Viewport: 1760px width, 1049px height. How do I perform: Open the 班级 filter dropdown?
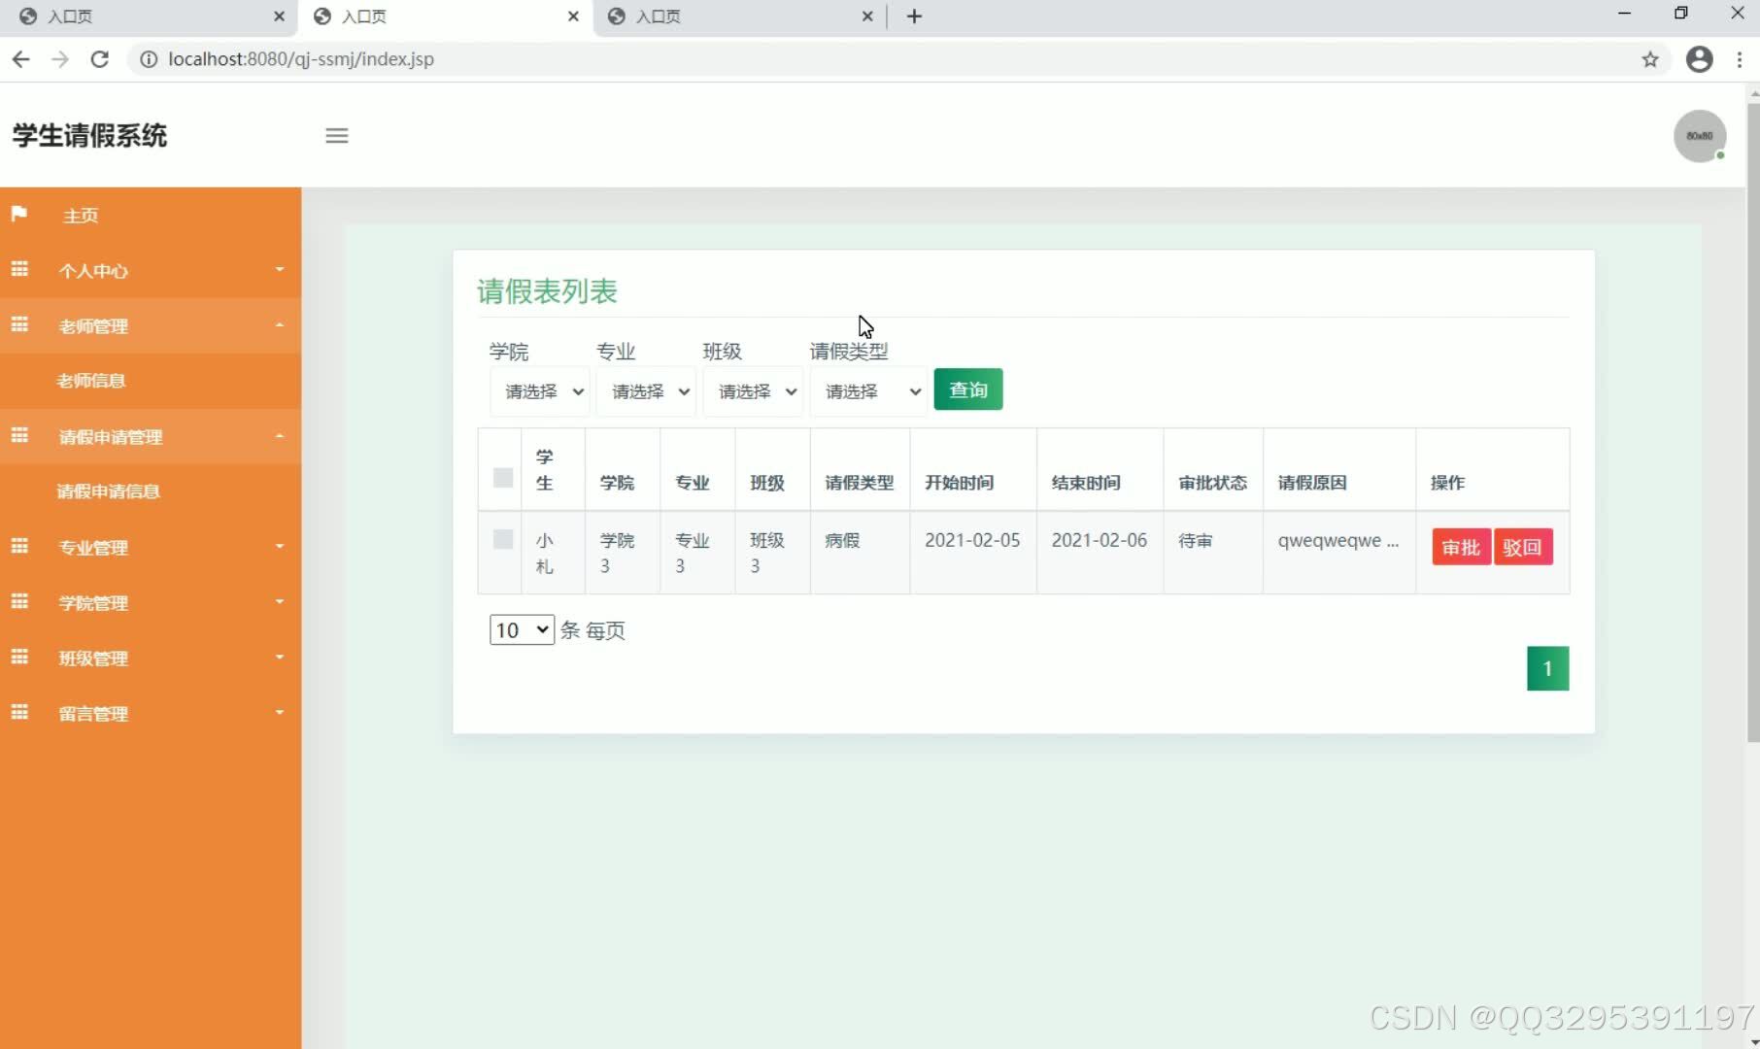tap(753, 391)
